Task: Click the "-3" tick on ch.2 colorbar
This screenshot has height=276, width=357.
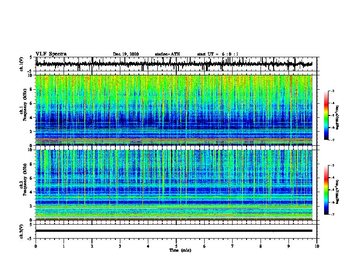Action: tap(333, 166)
